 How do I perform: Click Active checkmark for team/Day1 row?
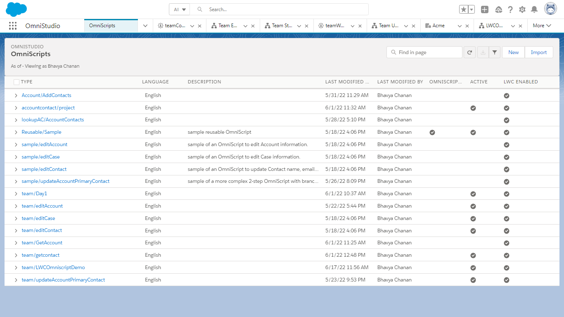[473, 194]
